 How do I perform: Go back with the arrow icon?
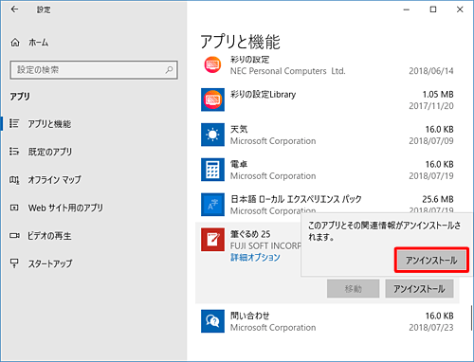(14, 9)
